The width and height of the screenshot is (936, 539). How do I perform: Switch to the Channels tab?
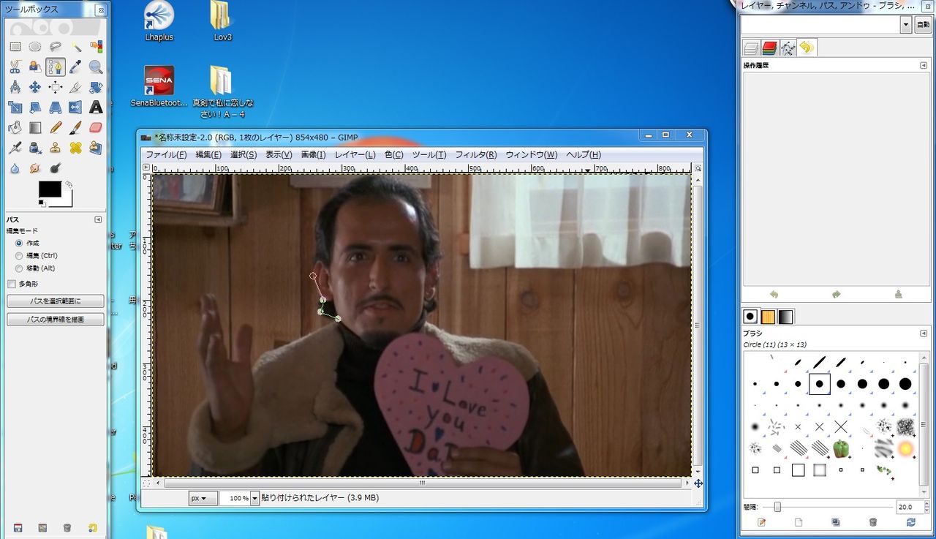(x=769, y=48)
